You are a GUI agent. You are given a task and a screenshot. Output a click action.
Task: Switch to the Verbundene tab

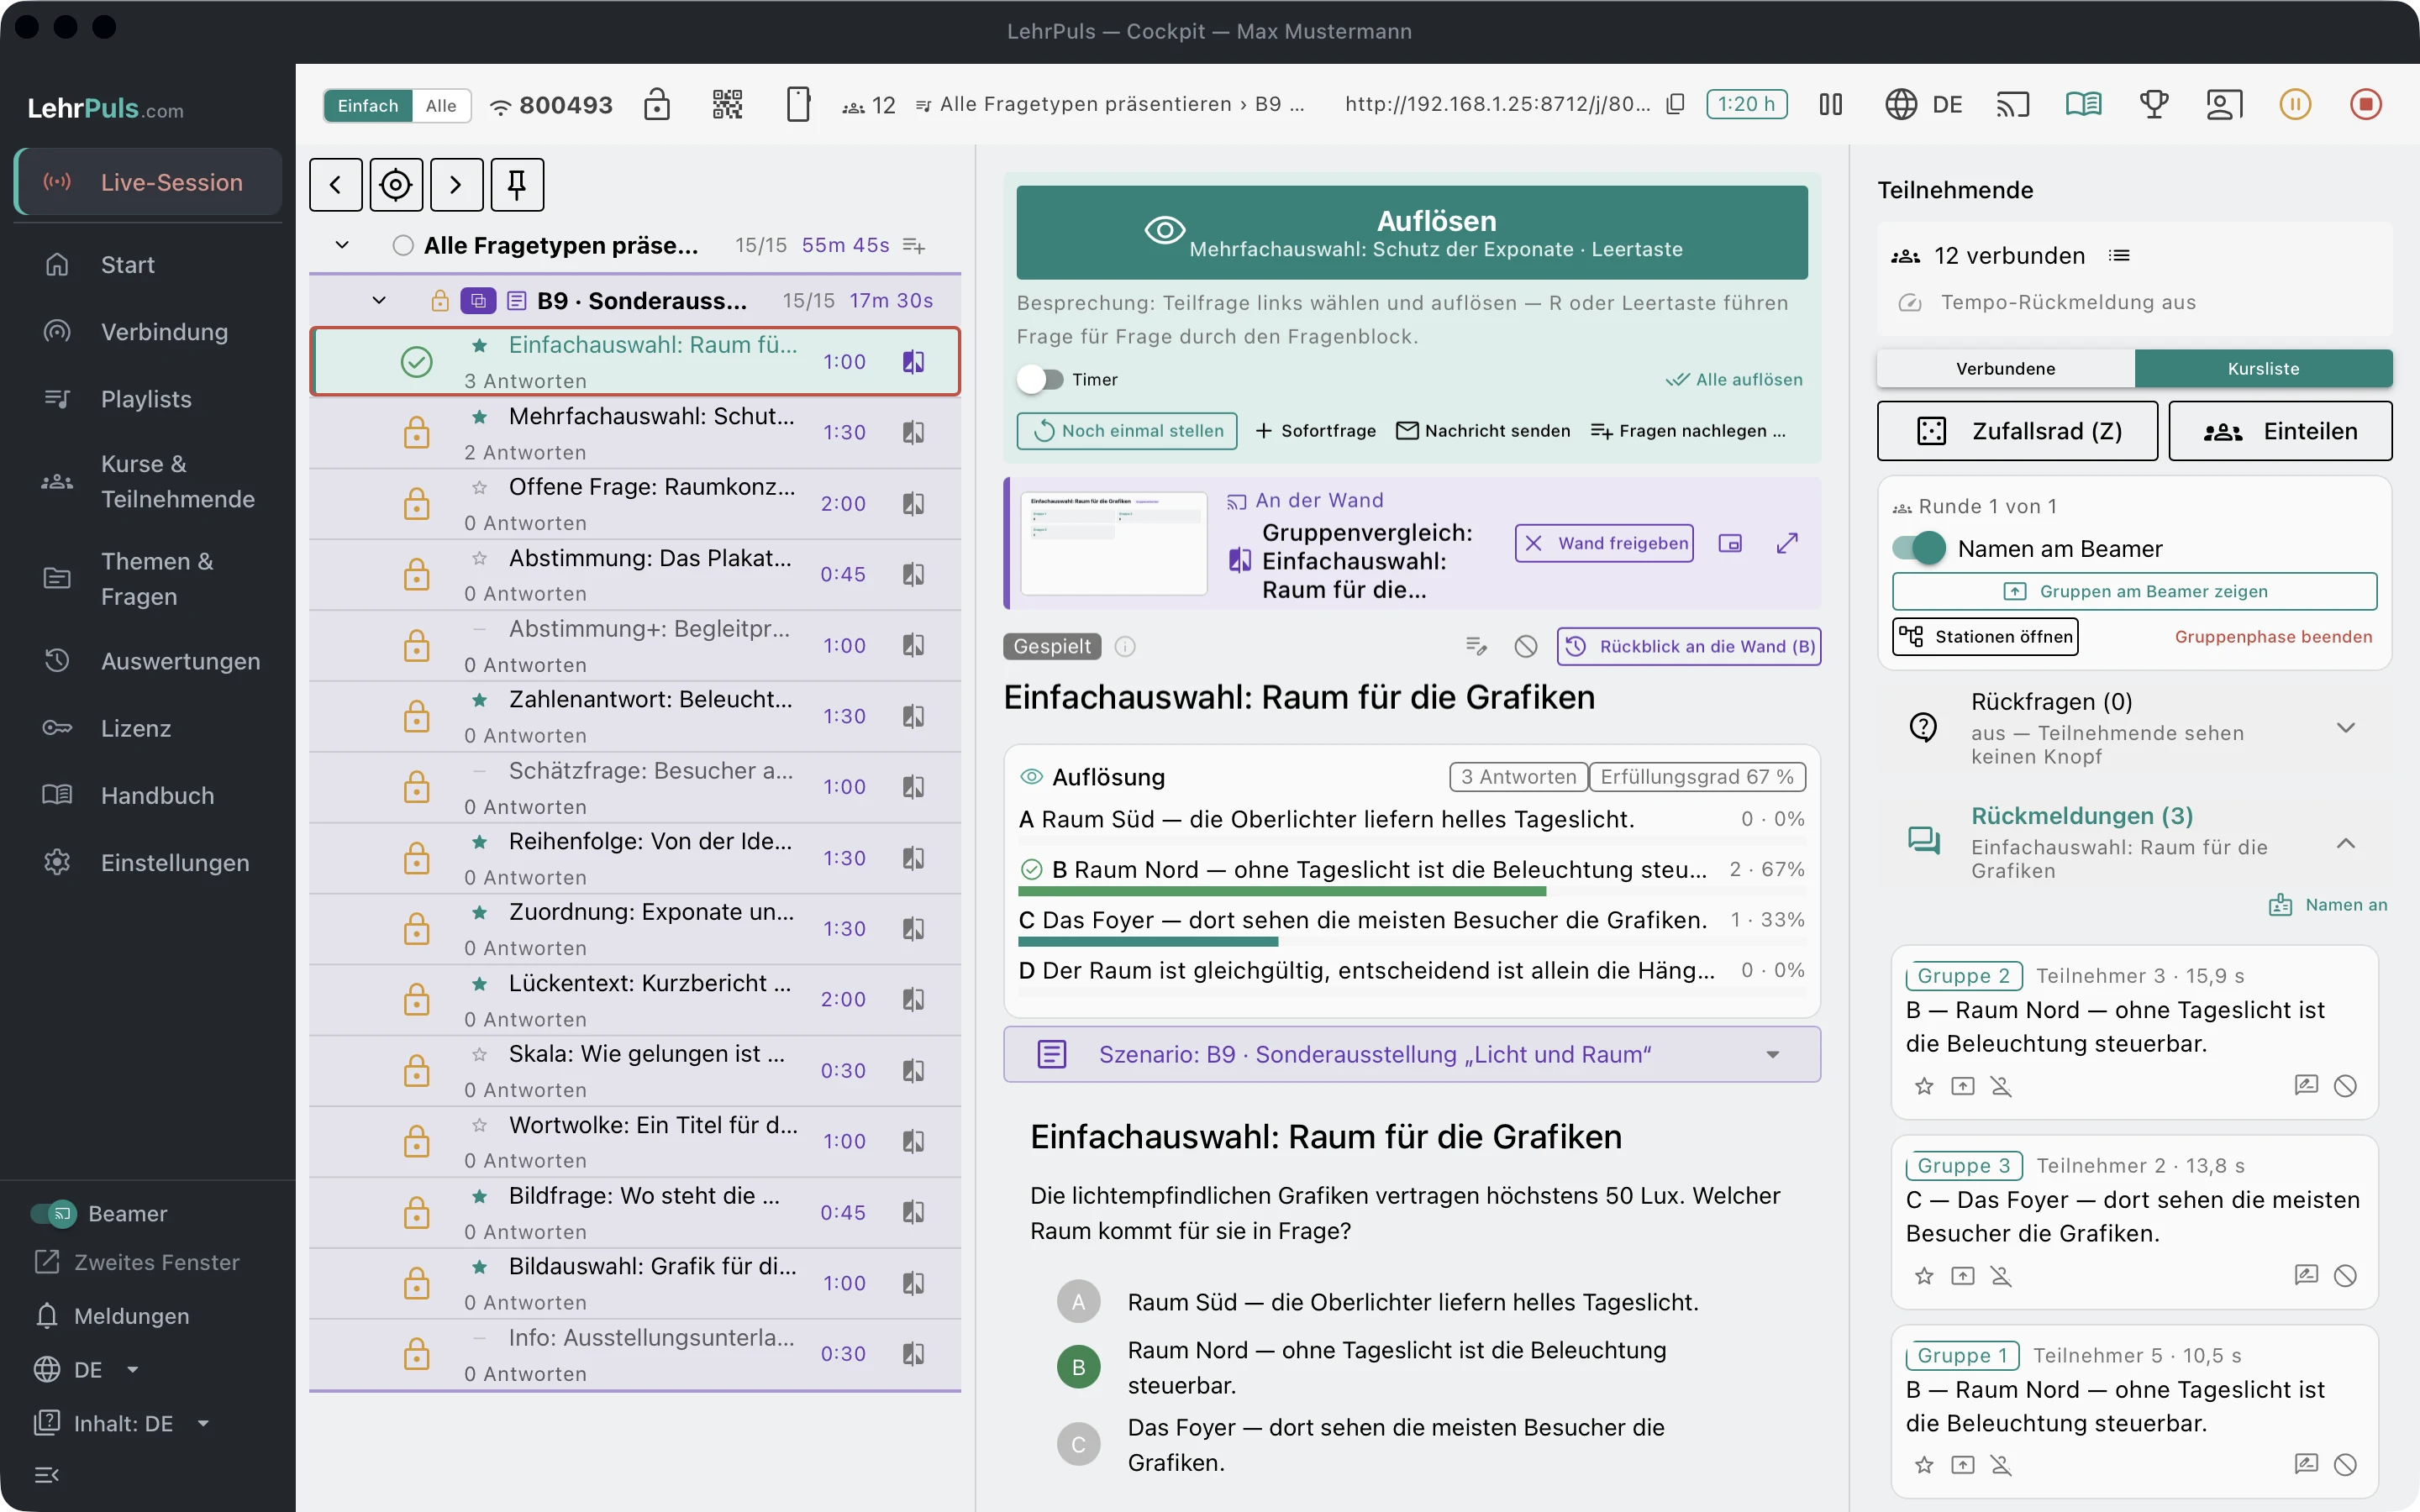(x=2006, y=369)
